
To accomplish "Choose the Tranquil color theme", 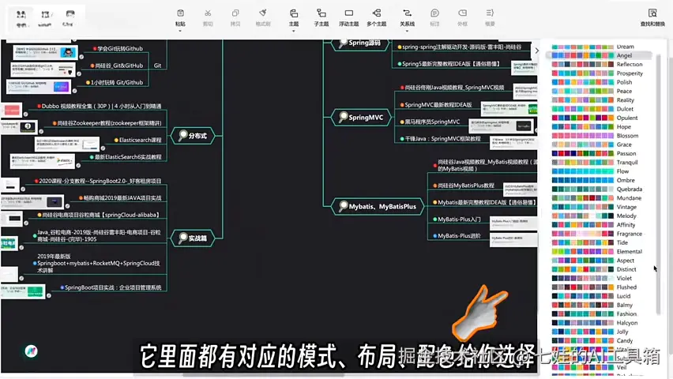I will 595,162.
